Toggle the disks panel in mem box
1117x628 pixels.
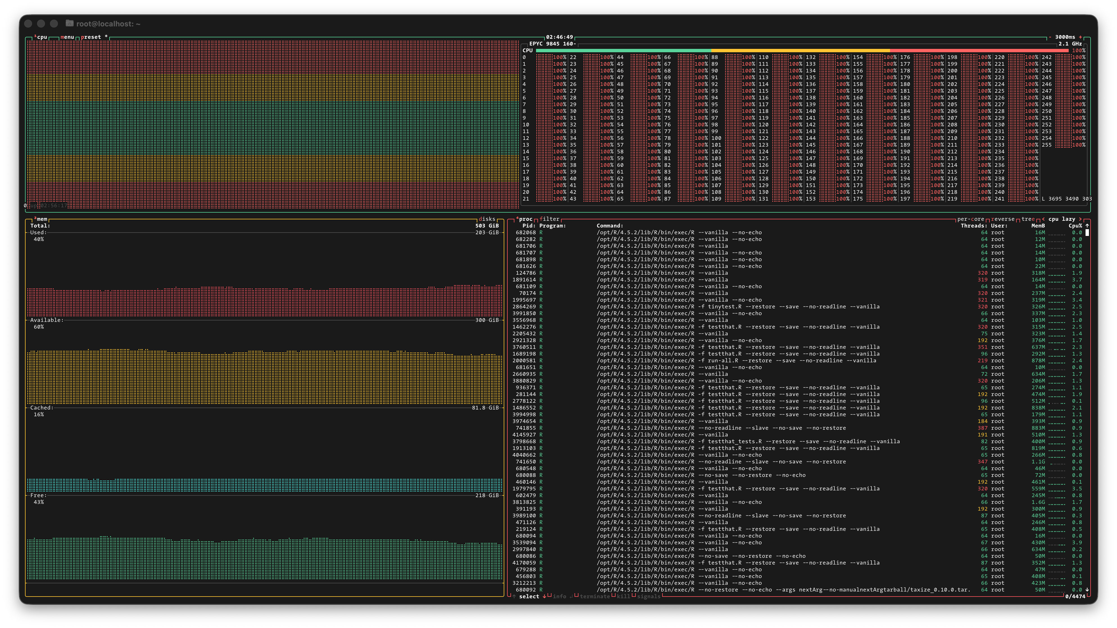(487, 219)
